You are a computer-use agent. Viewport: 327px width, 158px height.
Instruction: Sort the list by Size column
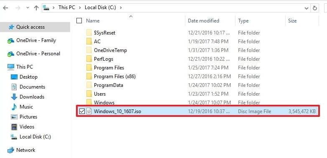point(302,21)
